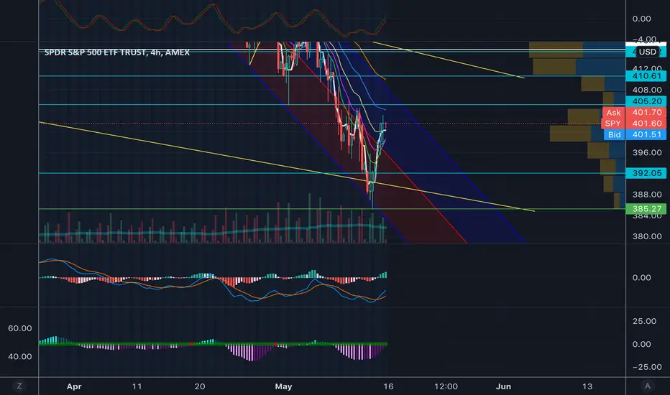Image resolution: width=670 pixels, height=395 pixels.
Task: Click the 408.00 price axis value
Action: click(x=647, y=90)
